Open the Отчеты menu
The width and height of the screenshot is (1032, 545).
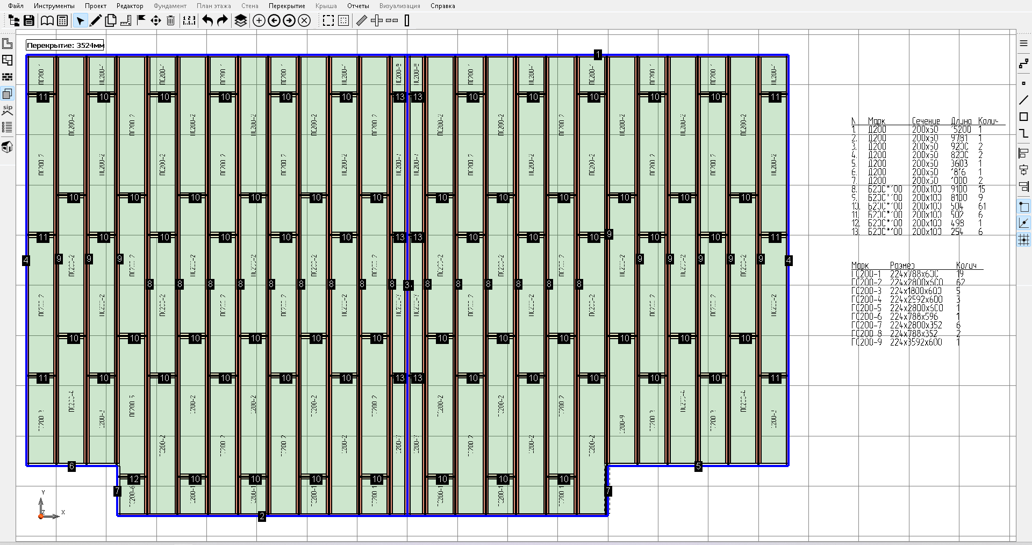point(357,6)
